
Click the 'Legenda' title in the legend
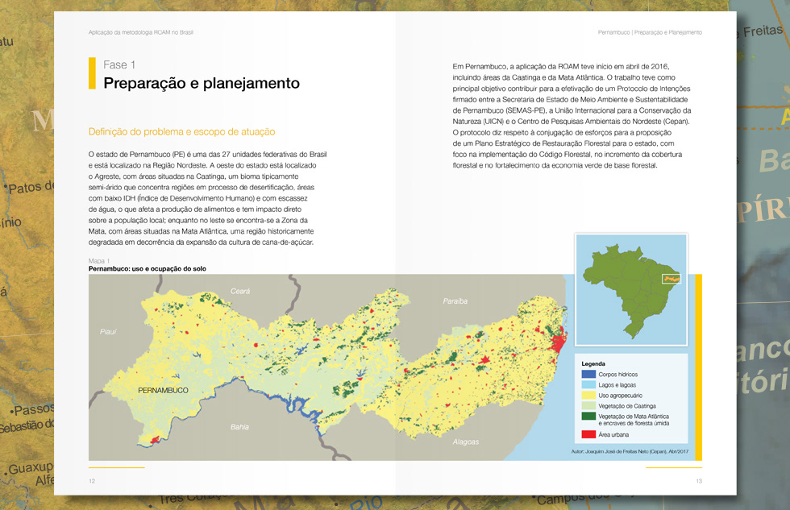pos(593,363)
